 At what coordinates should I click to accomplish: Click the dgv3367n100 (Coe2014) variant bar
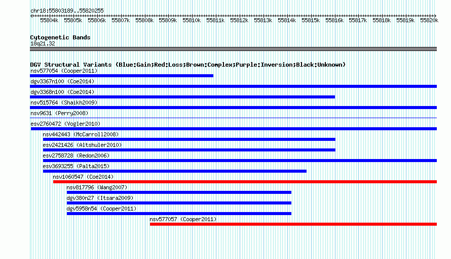tap(233, 86)
